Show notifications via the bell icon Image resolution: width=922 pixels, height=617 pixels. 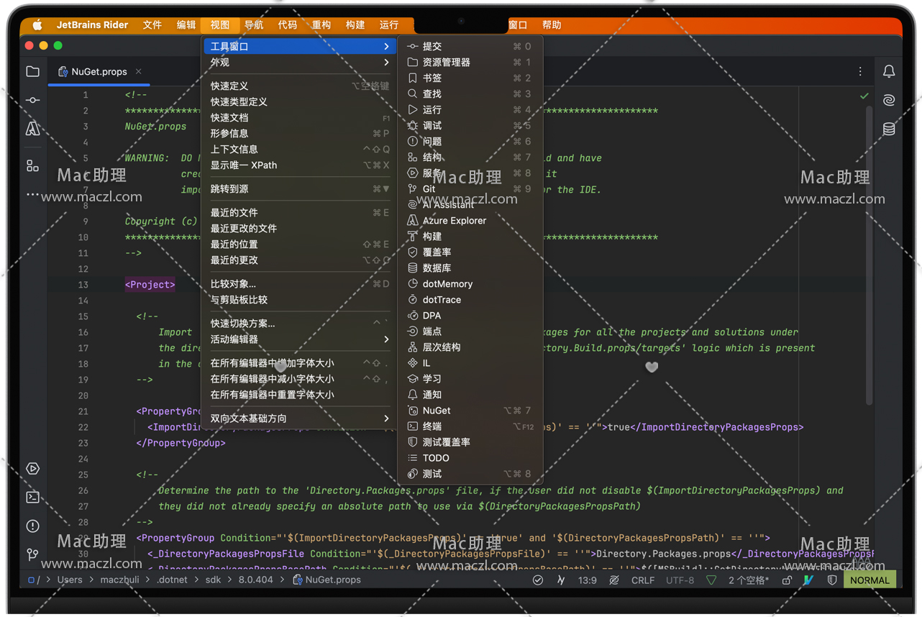coord(889,71)
